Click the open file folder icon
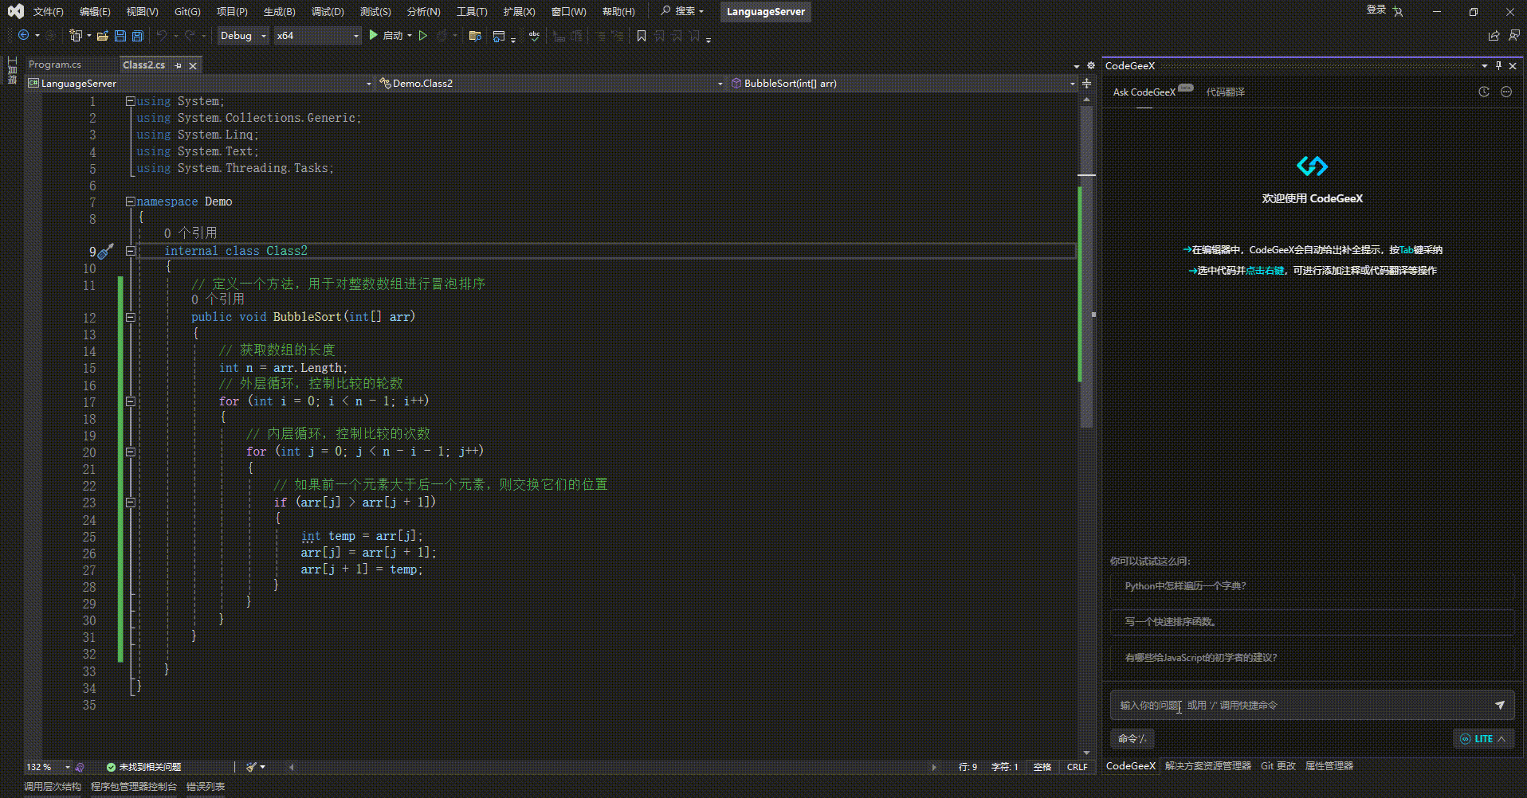Viewport: 1527px width, 798px height. pyautogui.click(x=103, y=36)
